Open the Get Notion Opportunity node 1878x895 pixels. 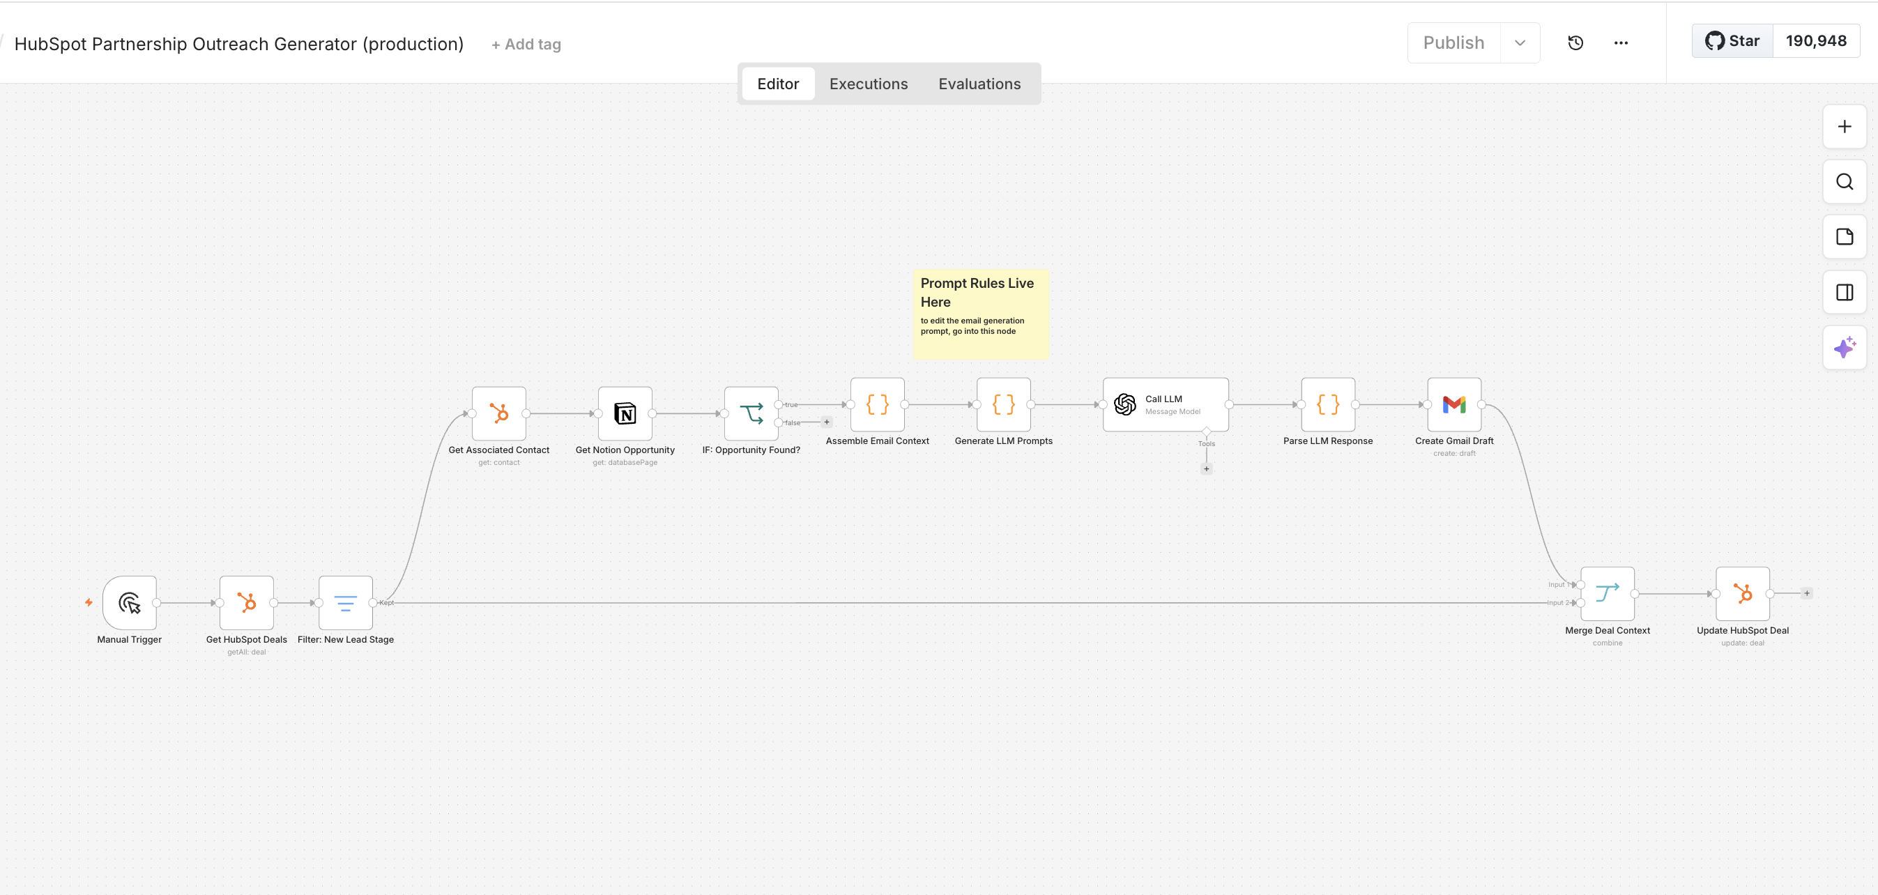pos(625,413)
